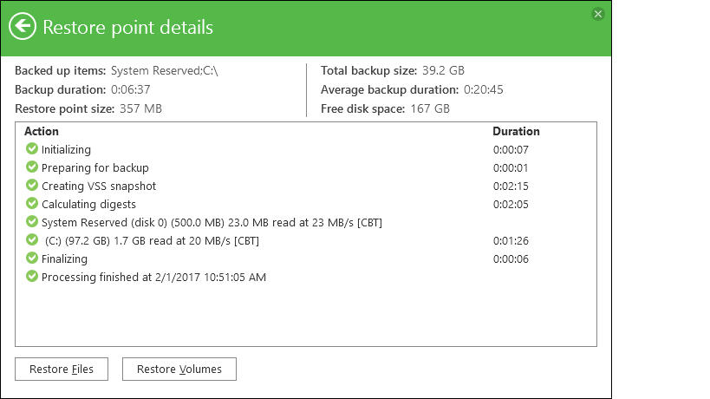Click the success icon for Preparing for backup

(x=32, y=167)
